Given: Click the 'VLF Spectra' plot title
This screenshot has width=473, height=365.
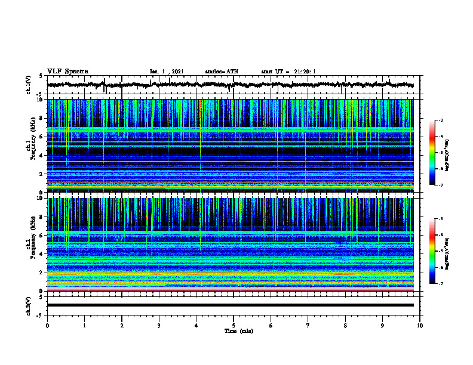Looking at the screenshot, I should [x=67, y=72].
